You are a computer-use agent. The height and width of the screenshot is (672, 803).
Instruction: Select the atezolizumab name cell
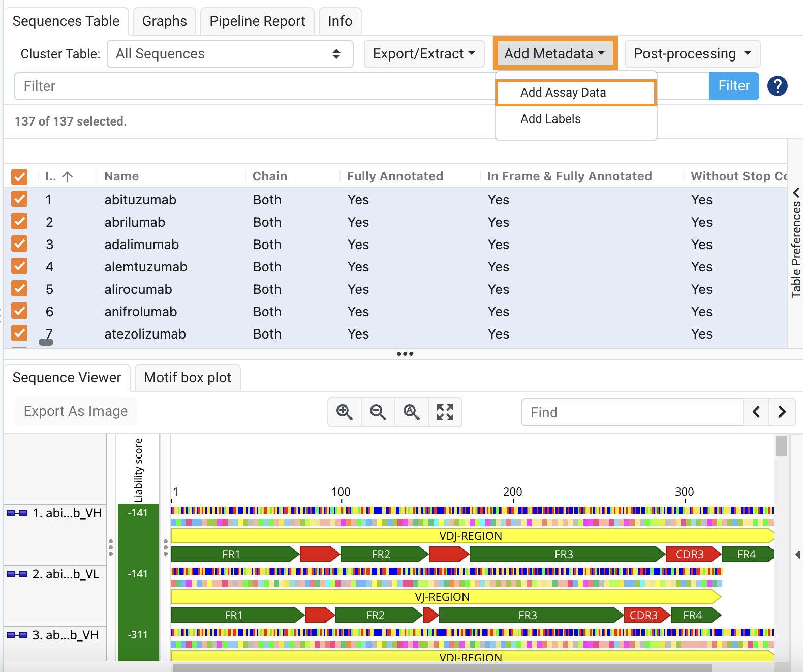point(145,334)
